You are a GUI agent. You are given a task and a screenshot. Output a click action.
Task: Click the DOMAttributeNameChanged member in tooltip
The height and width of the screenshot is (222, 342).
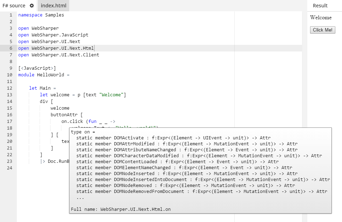(187, 150)
